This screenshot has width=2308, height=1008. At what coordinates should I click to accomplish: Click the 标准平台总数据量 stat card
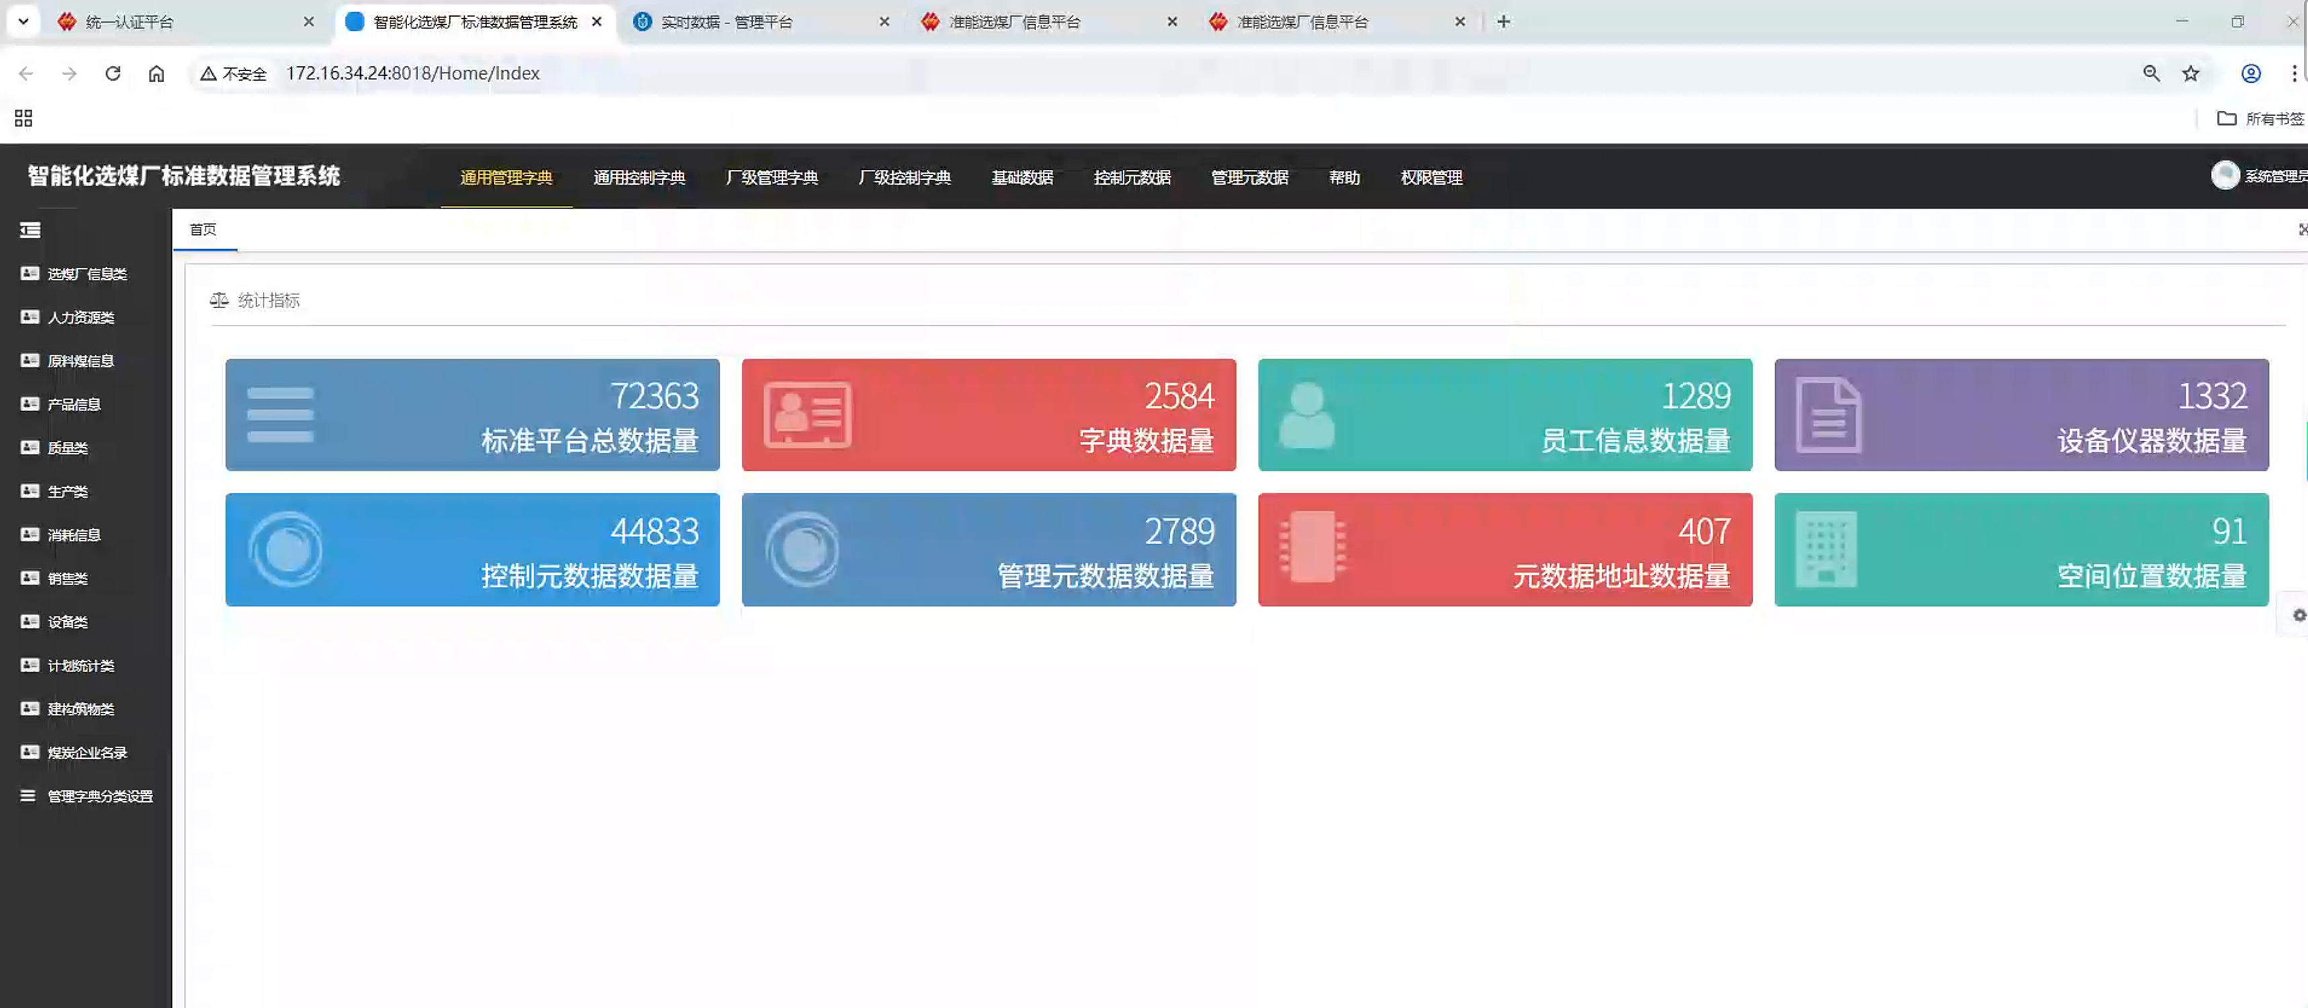click(x=472, y=416)
